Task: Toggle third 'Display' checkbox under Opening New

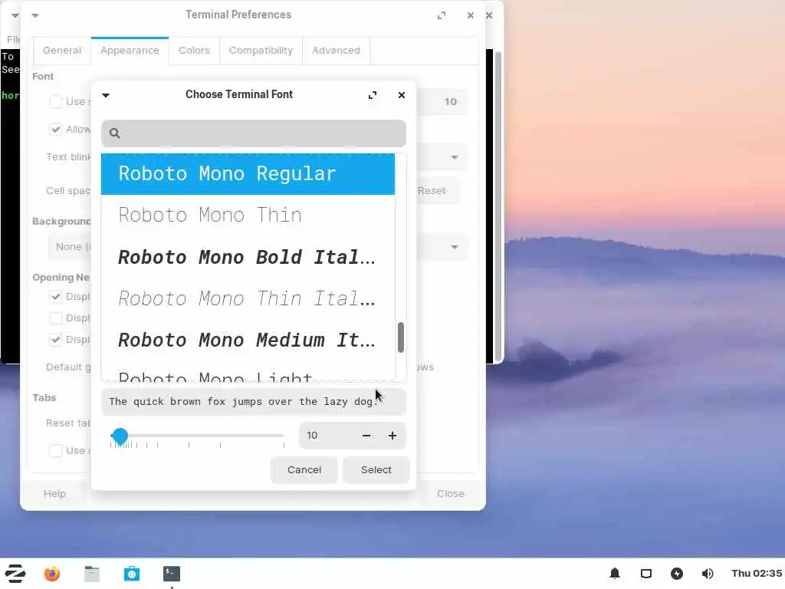Action: point(56,340)
